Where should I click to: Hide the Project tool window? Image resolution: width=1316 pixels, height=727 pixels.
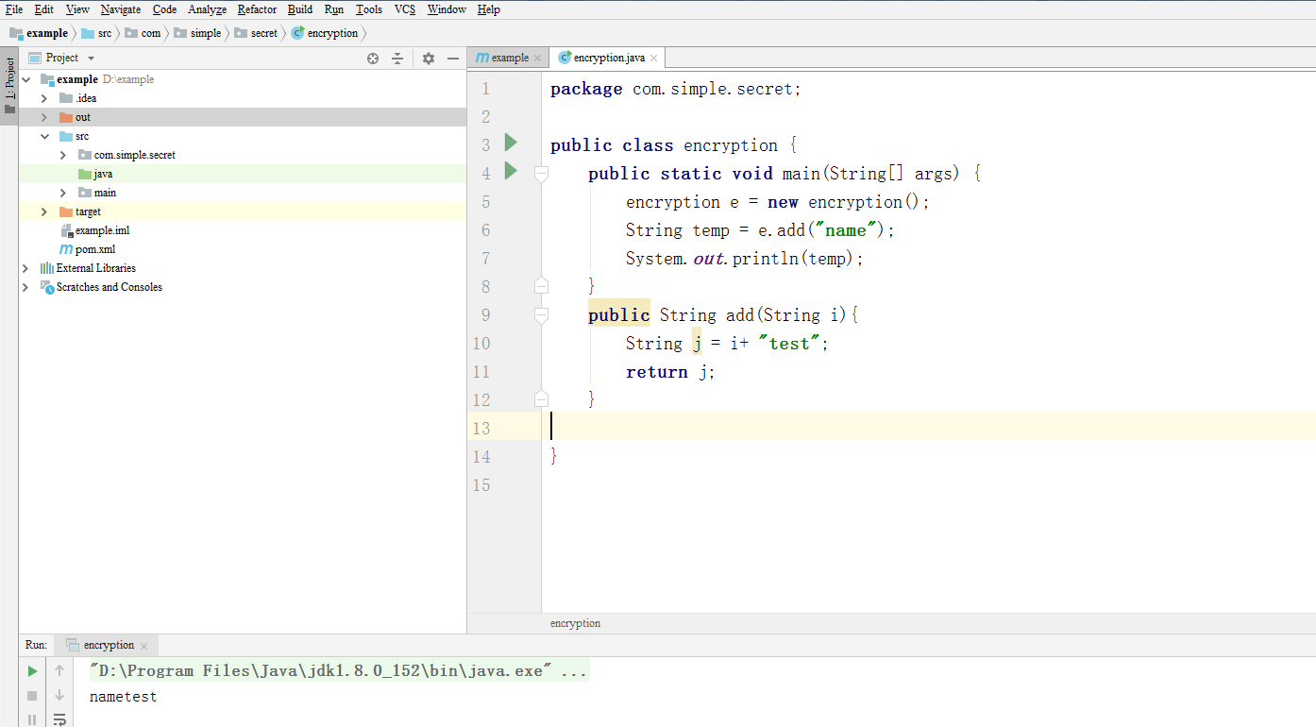coord(453,59)
